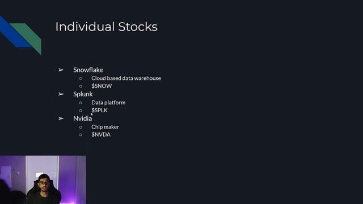The height and width of the screenshot is (204, 363).
Task: Select the arrow bullet beside Splunk
Action: (x=61, y=94)
